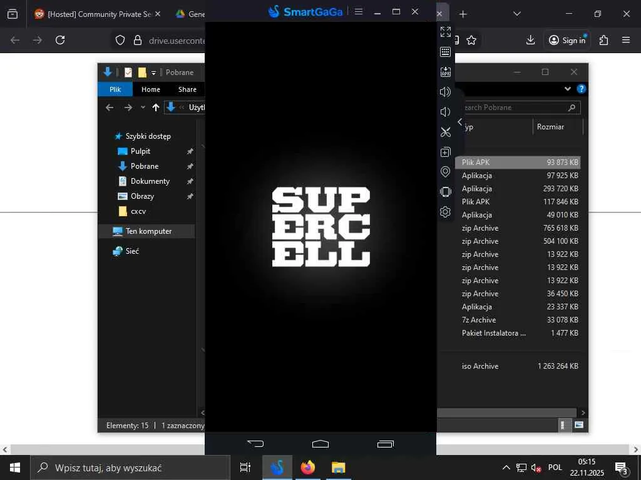Open the Home ribbon tab
641x480 pixels.
pyautogui.click(x=150, y=89)
